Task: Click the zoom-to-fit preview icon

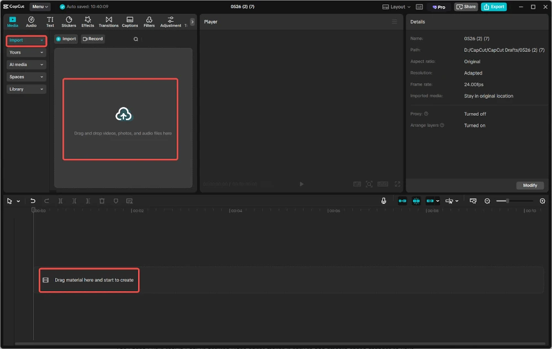Action: pos(369,184)
